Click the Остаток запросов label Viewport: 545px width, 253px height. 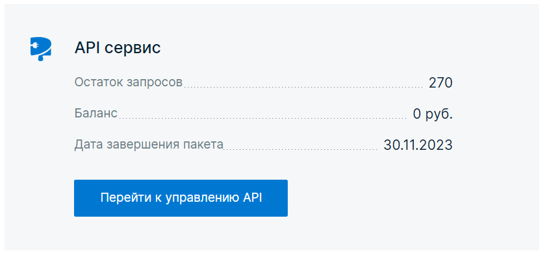(x=128, y=82)
